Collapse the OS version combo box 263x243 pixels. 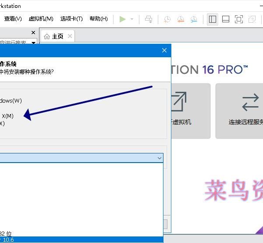(x=159, y=158)
